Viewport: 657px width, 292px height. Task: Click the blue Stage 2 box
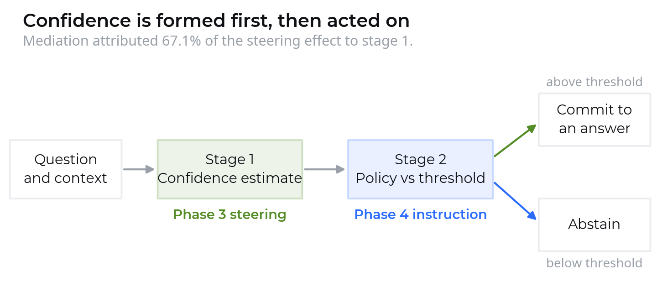[420, 169]
